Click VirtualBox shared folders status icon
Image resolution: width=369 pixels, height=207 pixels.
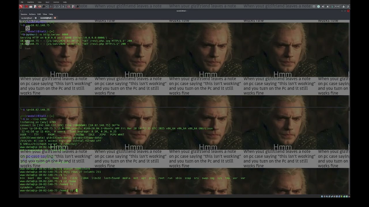[334, 197]
